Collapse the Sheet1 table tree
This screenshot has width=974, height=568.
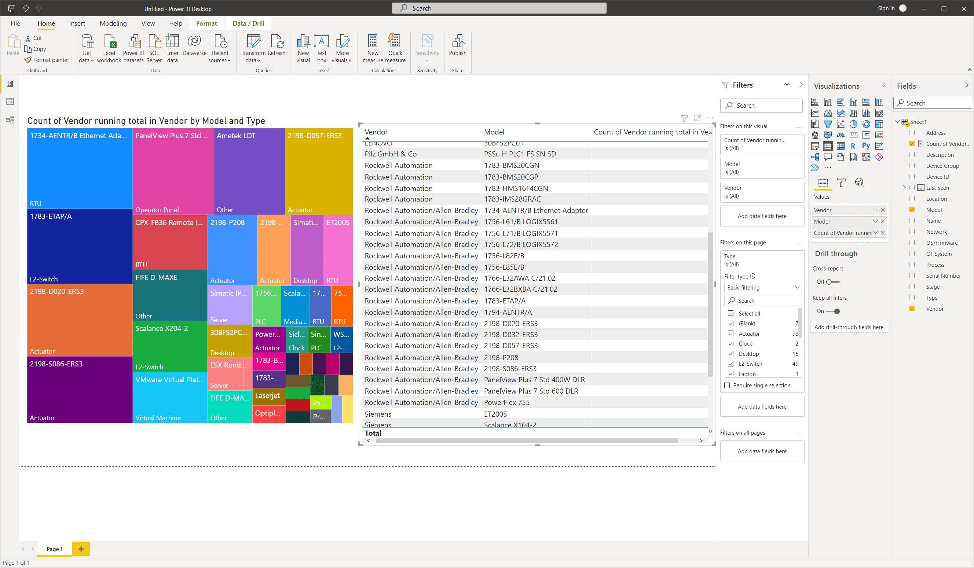897,122
